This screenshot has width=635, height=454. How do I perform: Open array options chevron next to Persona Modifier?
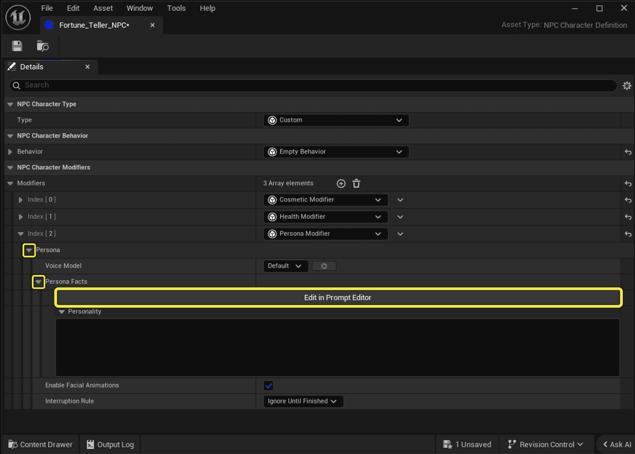[400, 234]
